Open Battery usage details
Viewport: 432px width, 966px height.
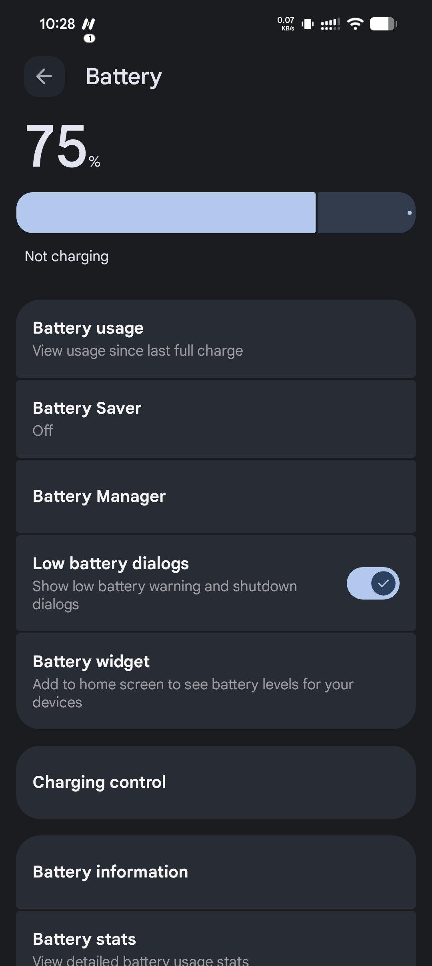click(x=216, y=338)
